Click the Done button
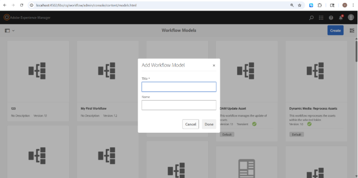Screen dimensions: 358x178 point(209,124)
